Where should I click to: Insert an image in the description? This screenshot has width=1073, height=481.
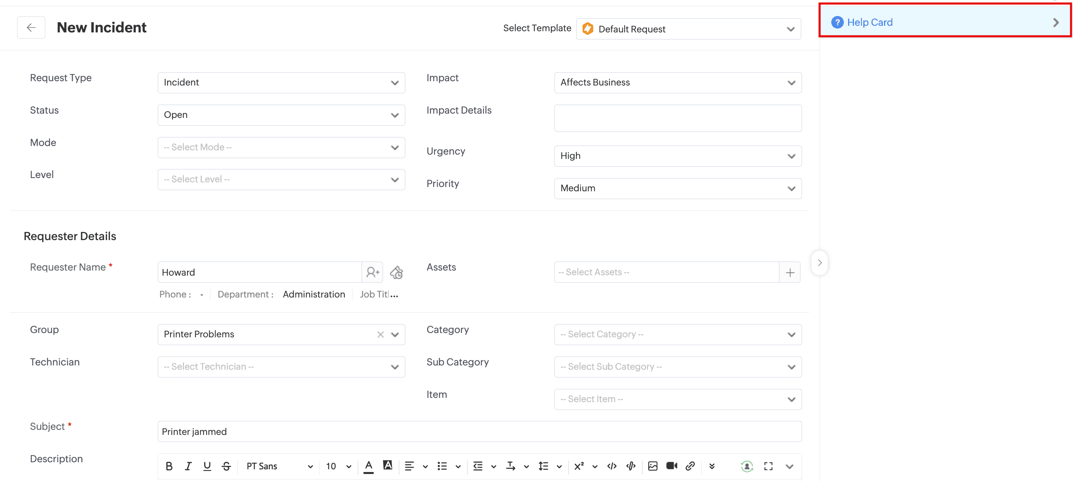[x=652, y=466]
